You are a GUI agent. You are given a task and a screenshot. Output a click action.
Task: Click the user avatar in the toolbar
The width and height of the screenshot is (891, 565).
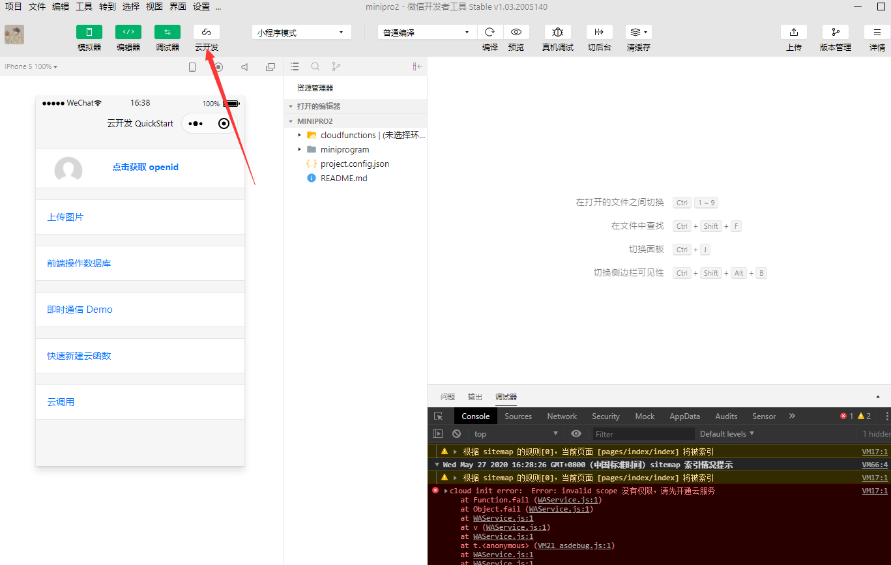point(14,35)
